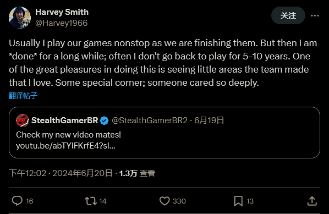Open the three-dot more options menu

point(315,15)
